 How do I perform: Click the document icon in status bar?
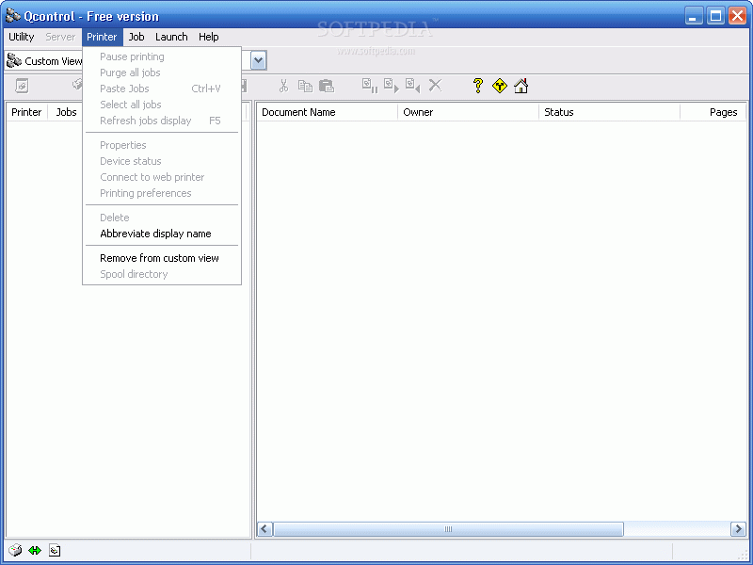coord(55,550)
